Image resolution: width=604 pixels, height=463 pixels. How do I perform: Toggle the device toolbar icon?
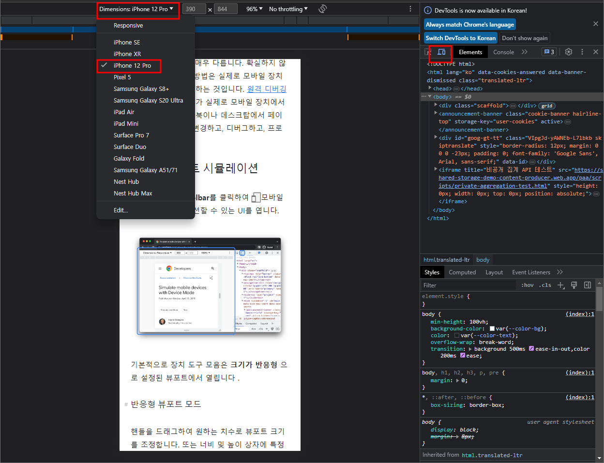click(x=441, y=52)
